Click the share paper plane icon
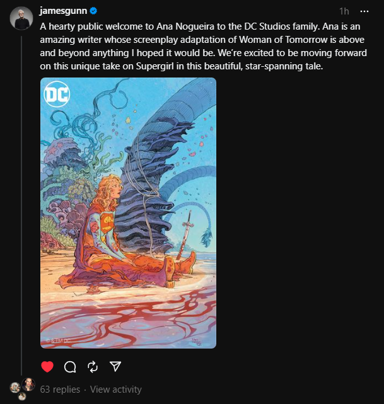This screenshot has height=404, width=384. pyautogui.click(x=115, y=366)
